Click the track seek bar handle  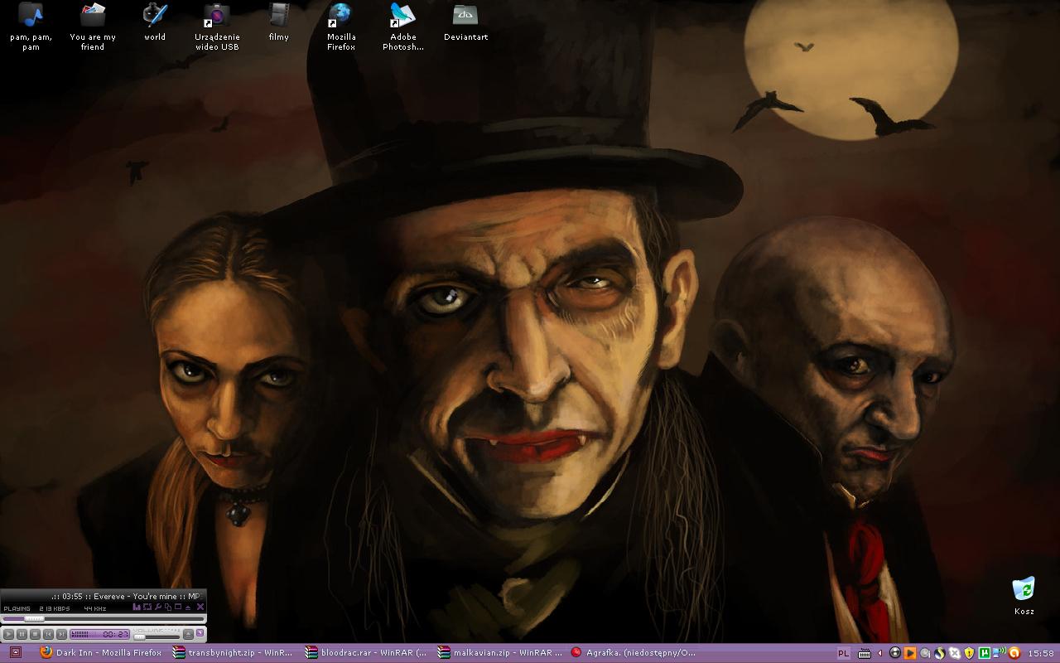[x=34, y=619]
